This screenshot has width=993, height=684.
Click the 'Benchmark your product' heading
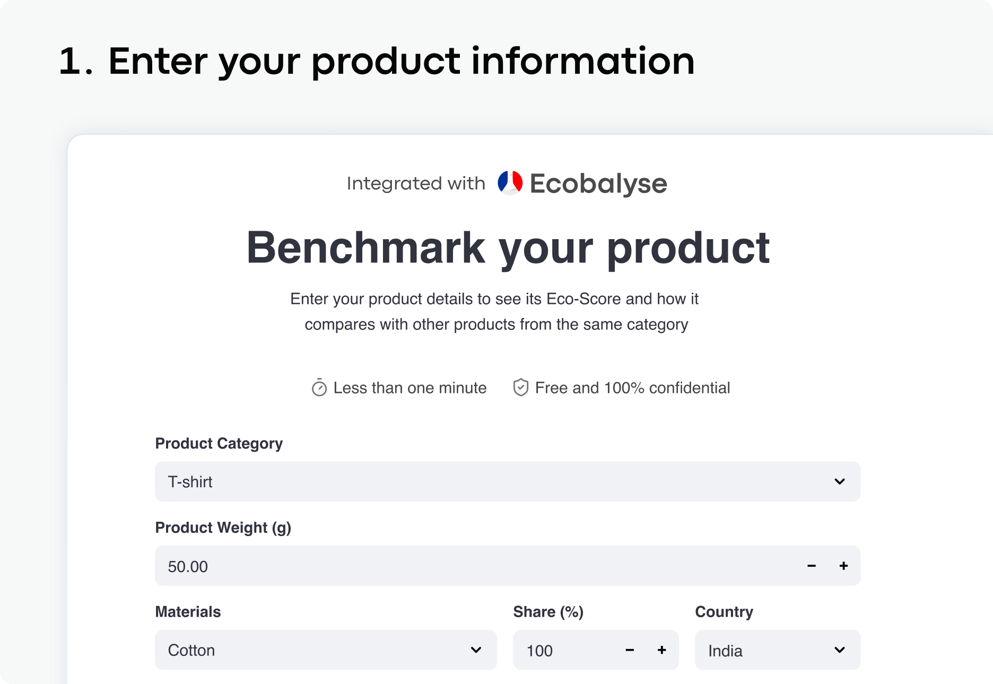click(x=508, y=248)
